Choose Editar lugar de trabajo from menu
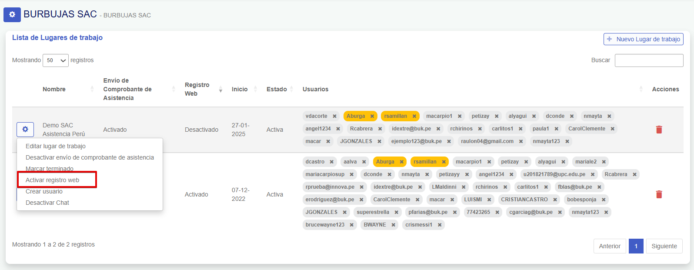This screenshot has width=694, height=270. pos(56,146)
